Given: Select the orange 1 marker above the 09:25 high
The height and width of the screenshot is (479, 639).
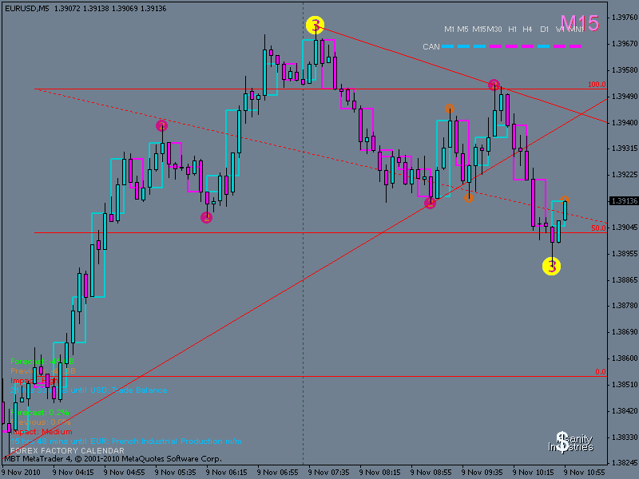Looking at the screenshot, I should (x=450, y=109).
